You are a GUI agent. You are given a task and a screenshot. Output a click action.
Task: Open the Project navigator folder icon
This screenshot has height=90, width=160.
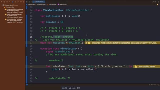click(x=1, y=2)
